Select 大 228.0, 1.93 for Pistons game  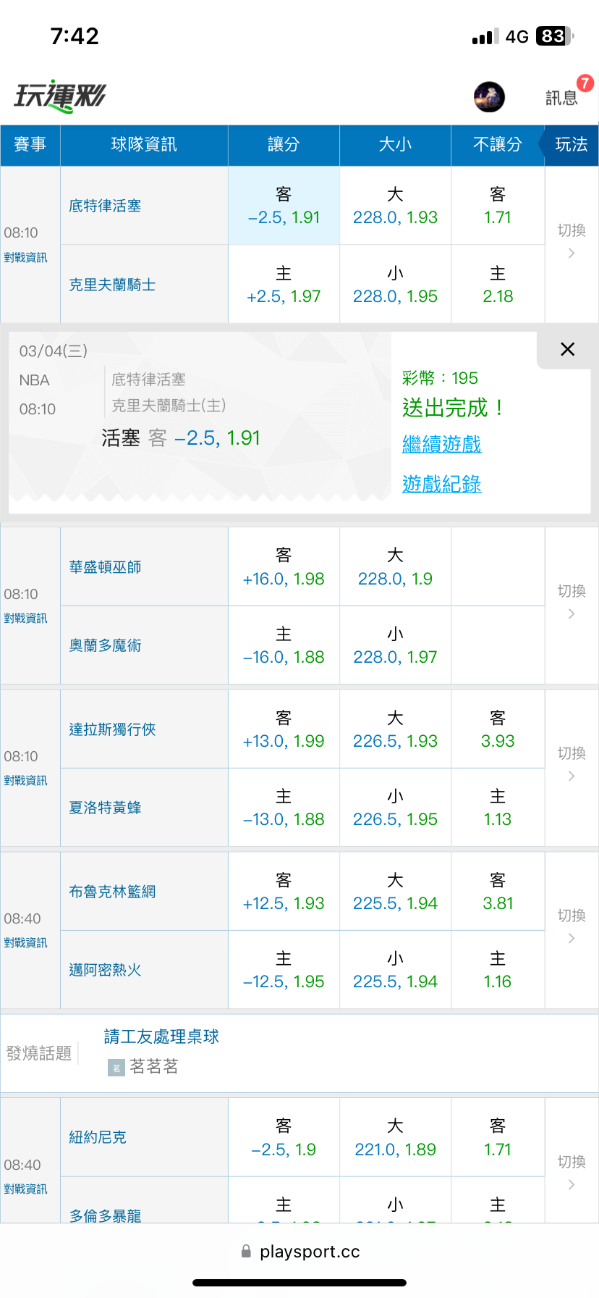395,206
